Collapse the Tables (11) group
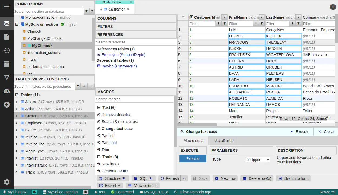338x195 pixels. pos(17,95)
